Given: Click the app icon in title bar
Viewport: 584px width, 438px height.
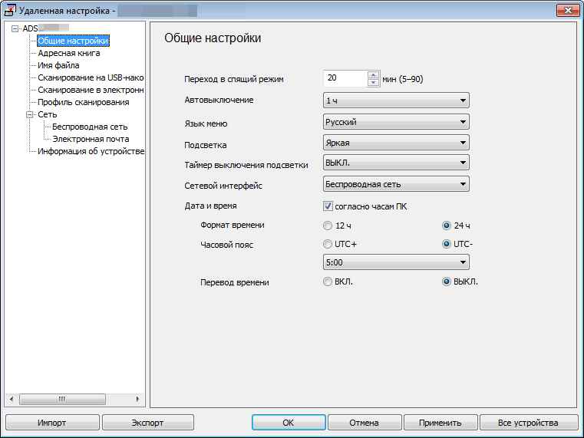Looking at the screenshot, I should (10, 11).
